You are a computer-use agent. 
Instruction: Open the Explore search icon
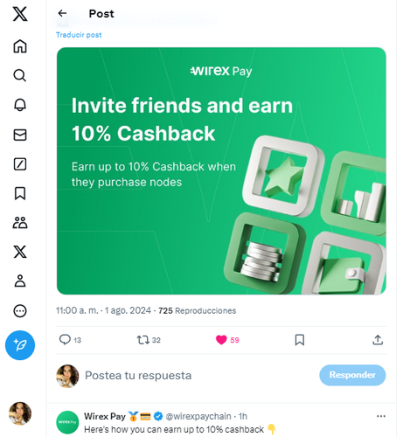pos(20,75)
